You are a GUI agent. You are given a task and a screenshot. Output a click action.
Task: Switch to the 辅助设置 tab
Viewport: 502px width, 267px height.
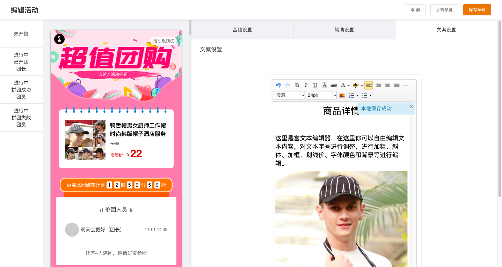[344, 30]
